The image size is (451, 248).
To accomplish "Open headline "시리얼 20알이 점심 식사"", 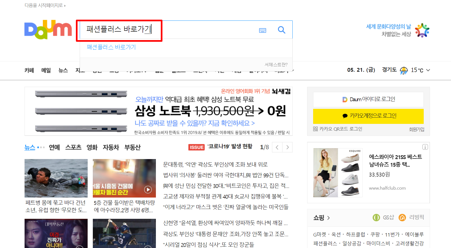I will (209, 245).
